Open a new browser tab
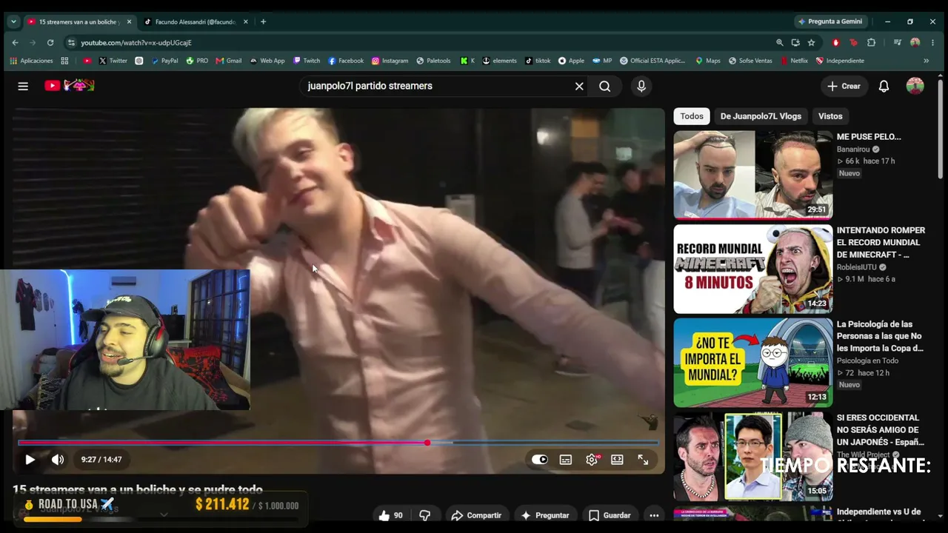This screenshot has width=948, height=533. 264,21
